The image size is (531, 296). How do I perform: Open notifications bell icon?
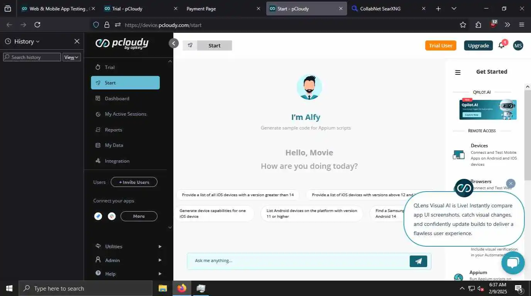coord(501,45)
